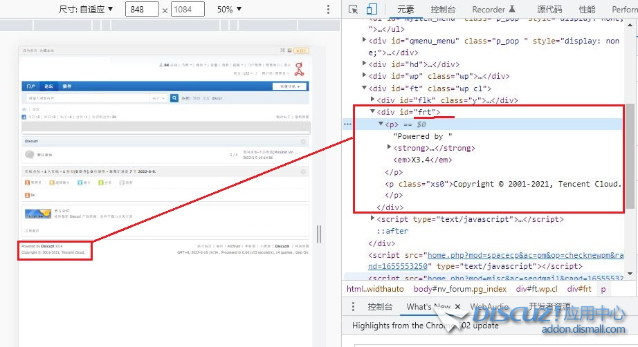The width and height of the screenshot is (638, 347).
Task: Open the 性能 tab
Action: (x=587, y=10)
